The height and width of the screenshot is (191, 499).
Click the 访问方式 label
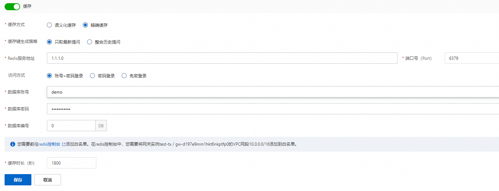[17, 75]
